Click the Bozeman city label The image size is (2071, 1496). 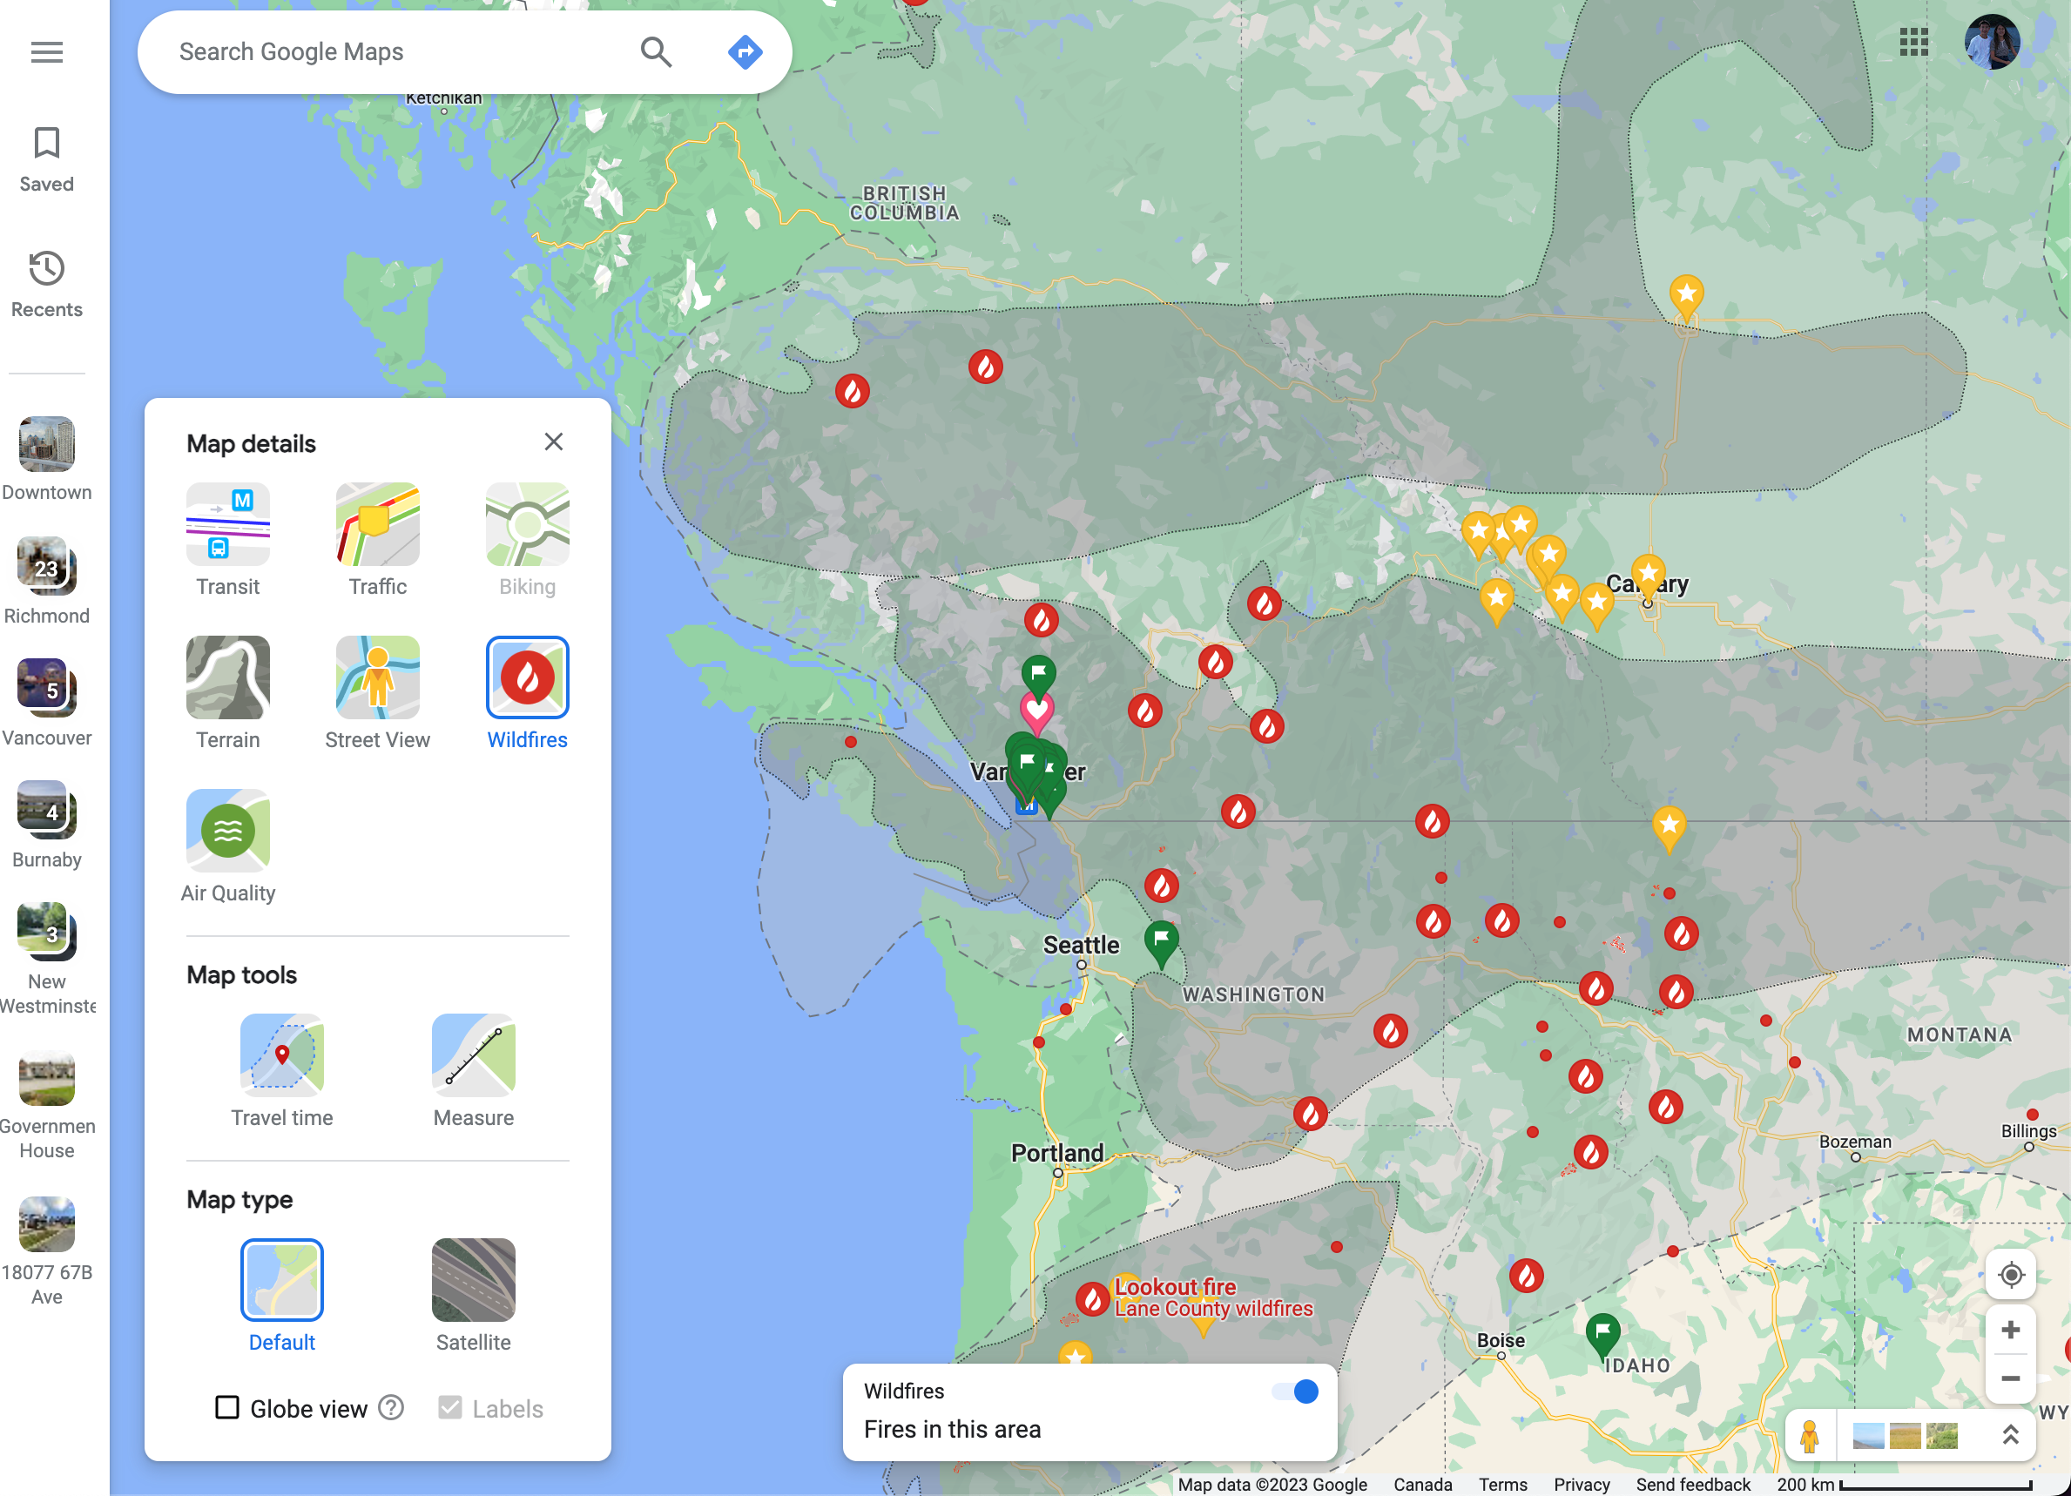pyautogui.click(x=1855, y=1141)
